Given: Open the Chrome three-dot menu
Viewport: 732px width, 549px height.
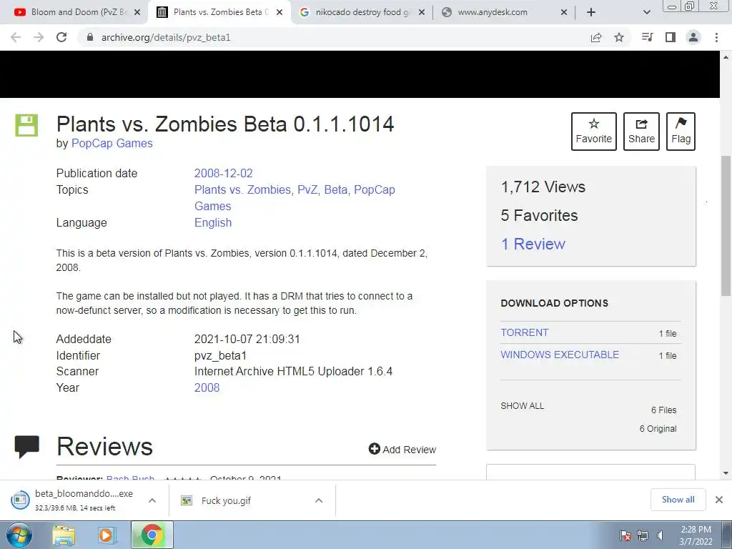Looking at the screenshot, I should [716, 37].
